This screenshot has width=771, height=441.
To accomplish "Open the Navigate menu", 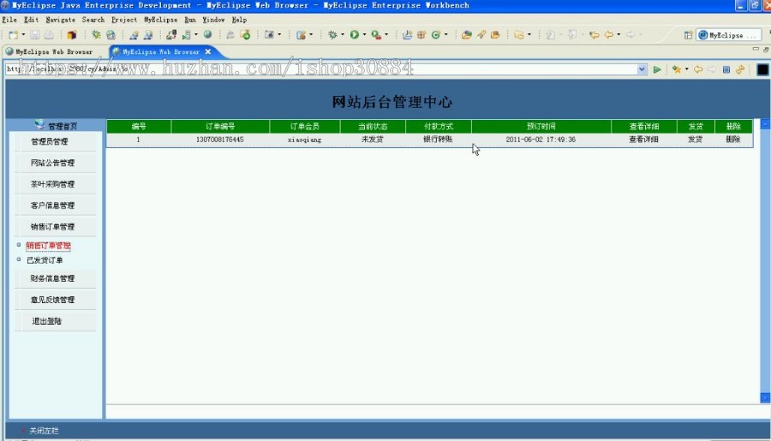I will [x=61, y=20].
